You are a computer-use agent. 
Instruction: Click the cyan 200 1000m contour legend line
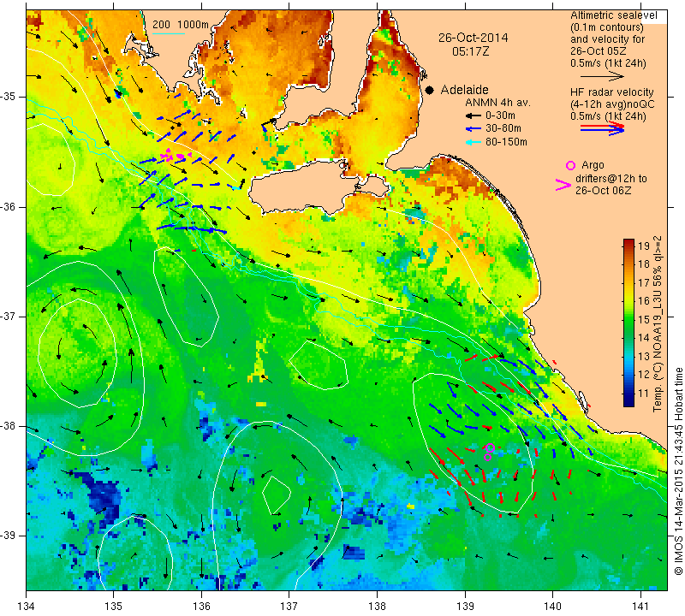[x=168, y=33]
